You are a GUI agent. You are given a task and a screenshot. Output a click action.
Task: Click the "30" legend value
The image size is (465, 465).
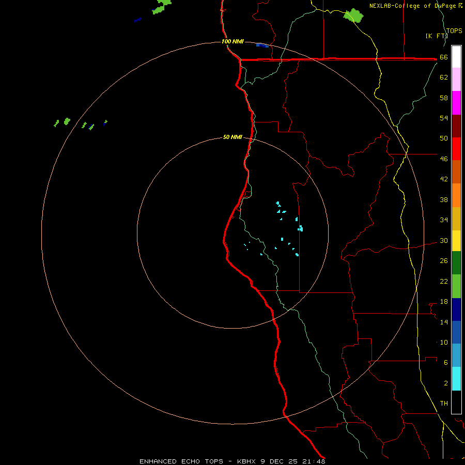pyautogui.click(x=444, y=240)
